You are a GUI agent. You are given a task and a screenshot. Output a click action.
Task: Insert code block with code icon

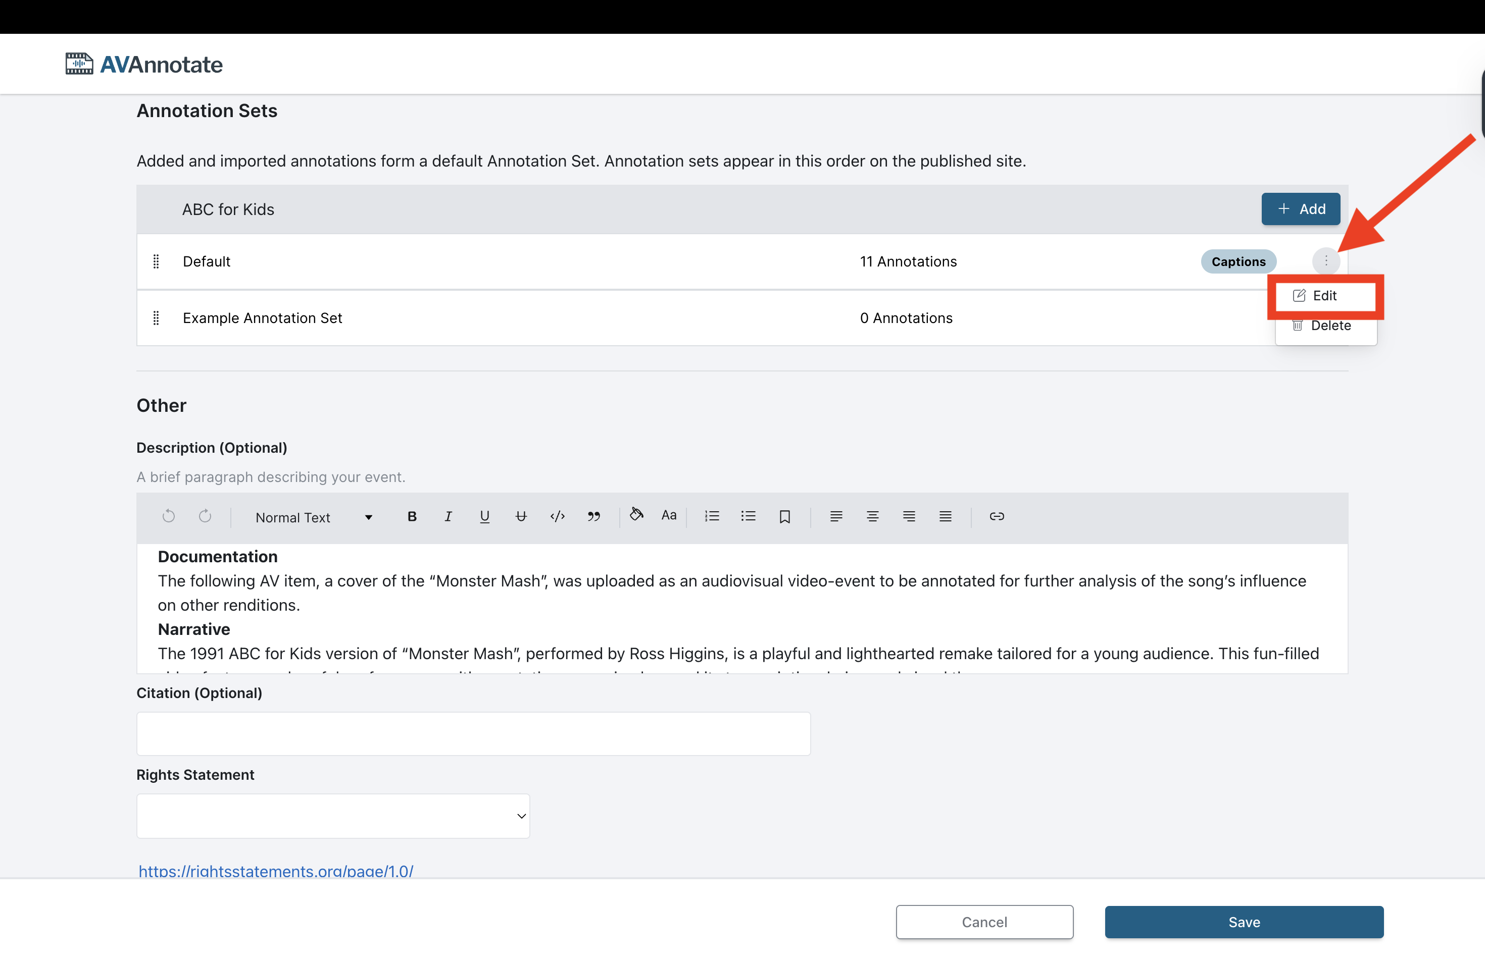click(x=557, y=516)
